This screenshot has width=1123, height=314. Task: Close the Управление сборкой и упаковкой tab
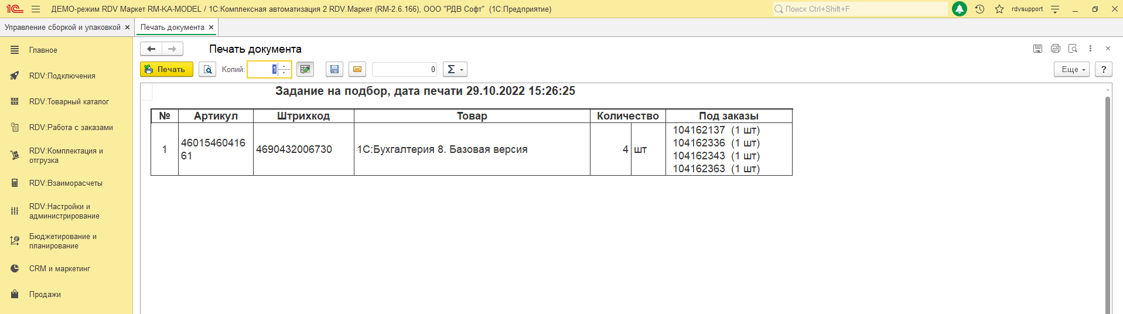coord(127,27)
